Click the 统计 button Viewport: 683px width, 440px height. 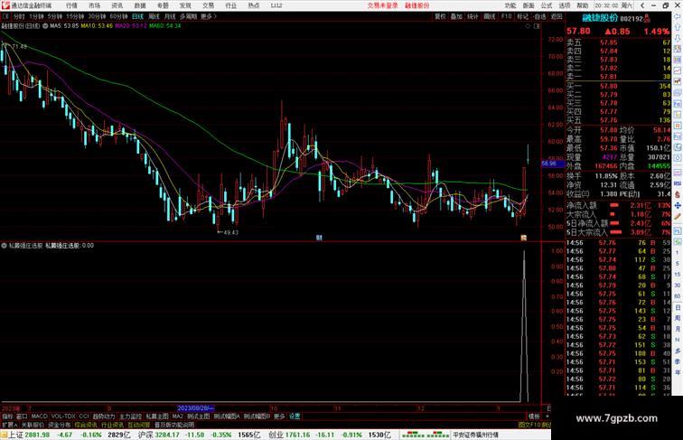[x=473, y=16]
